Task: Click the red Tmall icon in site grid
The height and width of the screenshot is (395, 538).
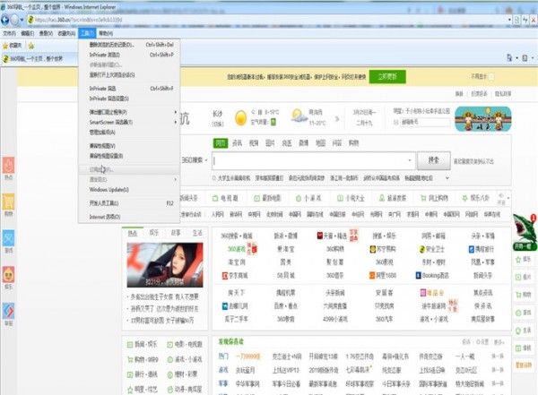Action: (320, 236)
